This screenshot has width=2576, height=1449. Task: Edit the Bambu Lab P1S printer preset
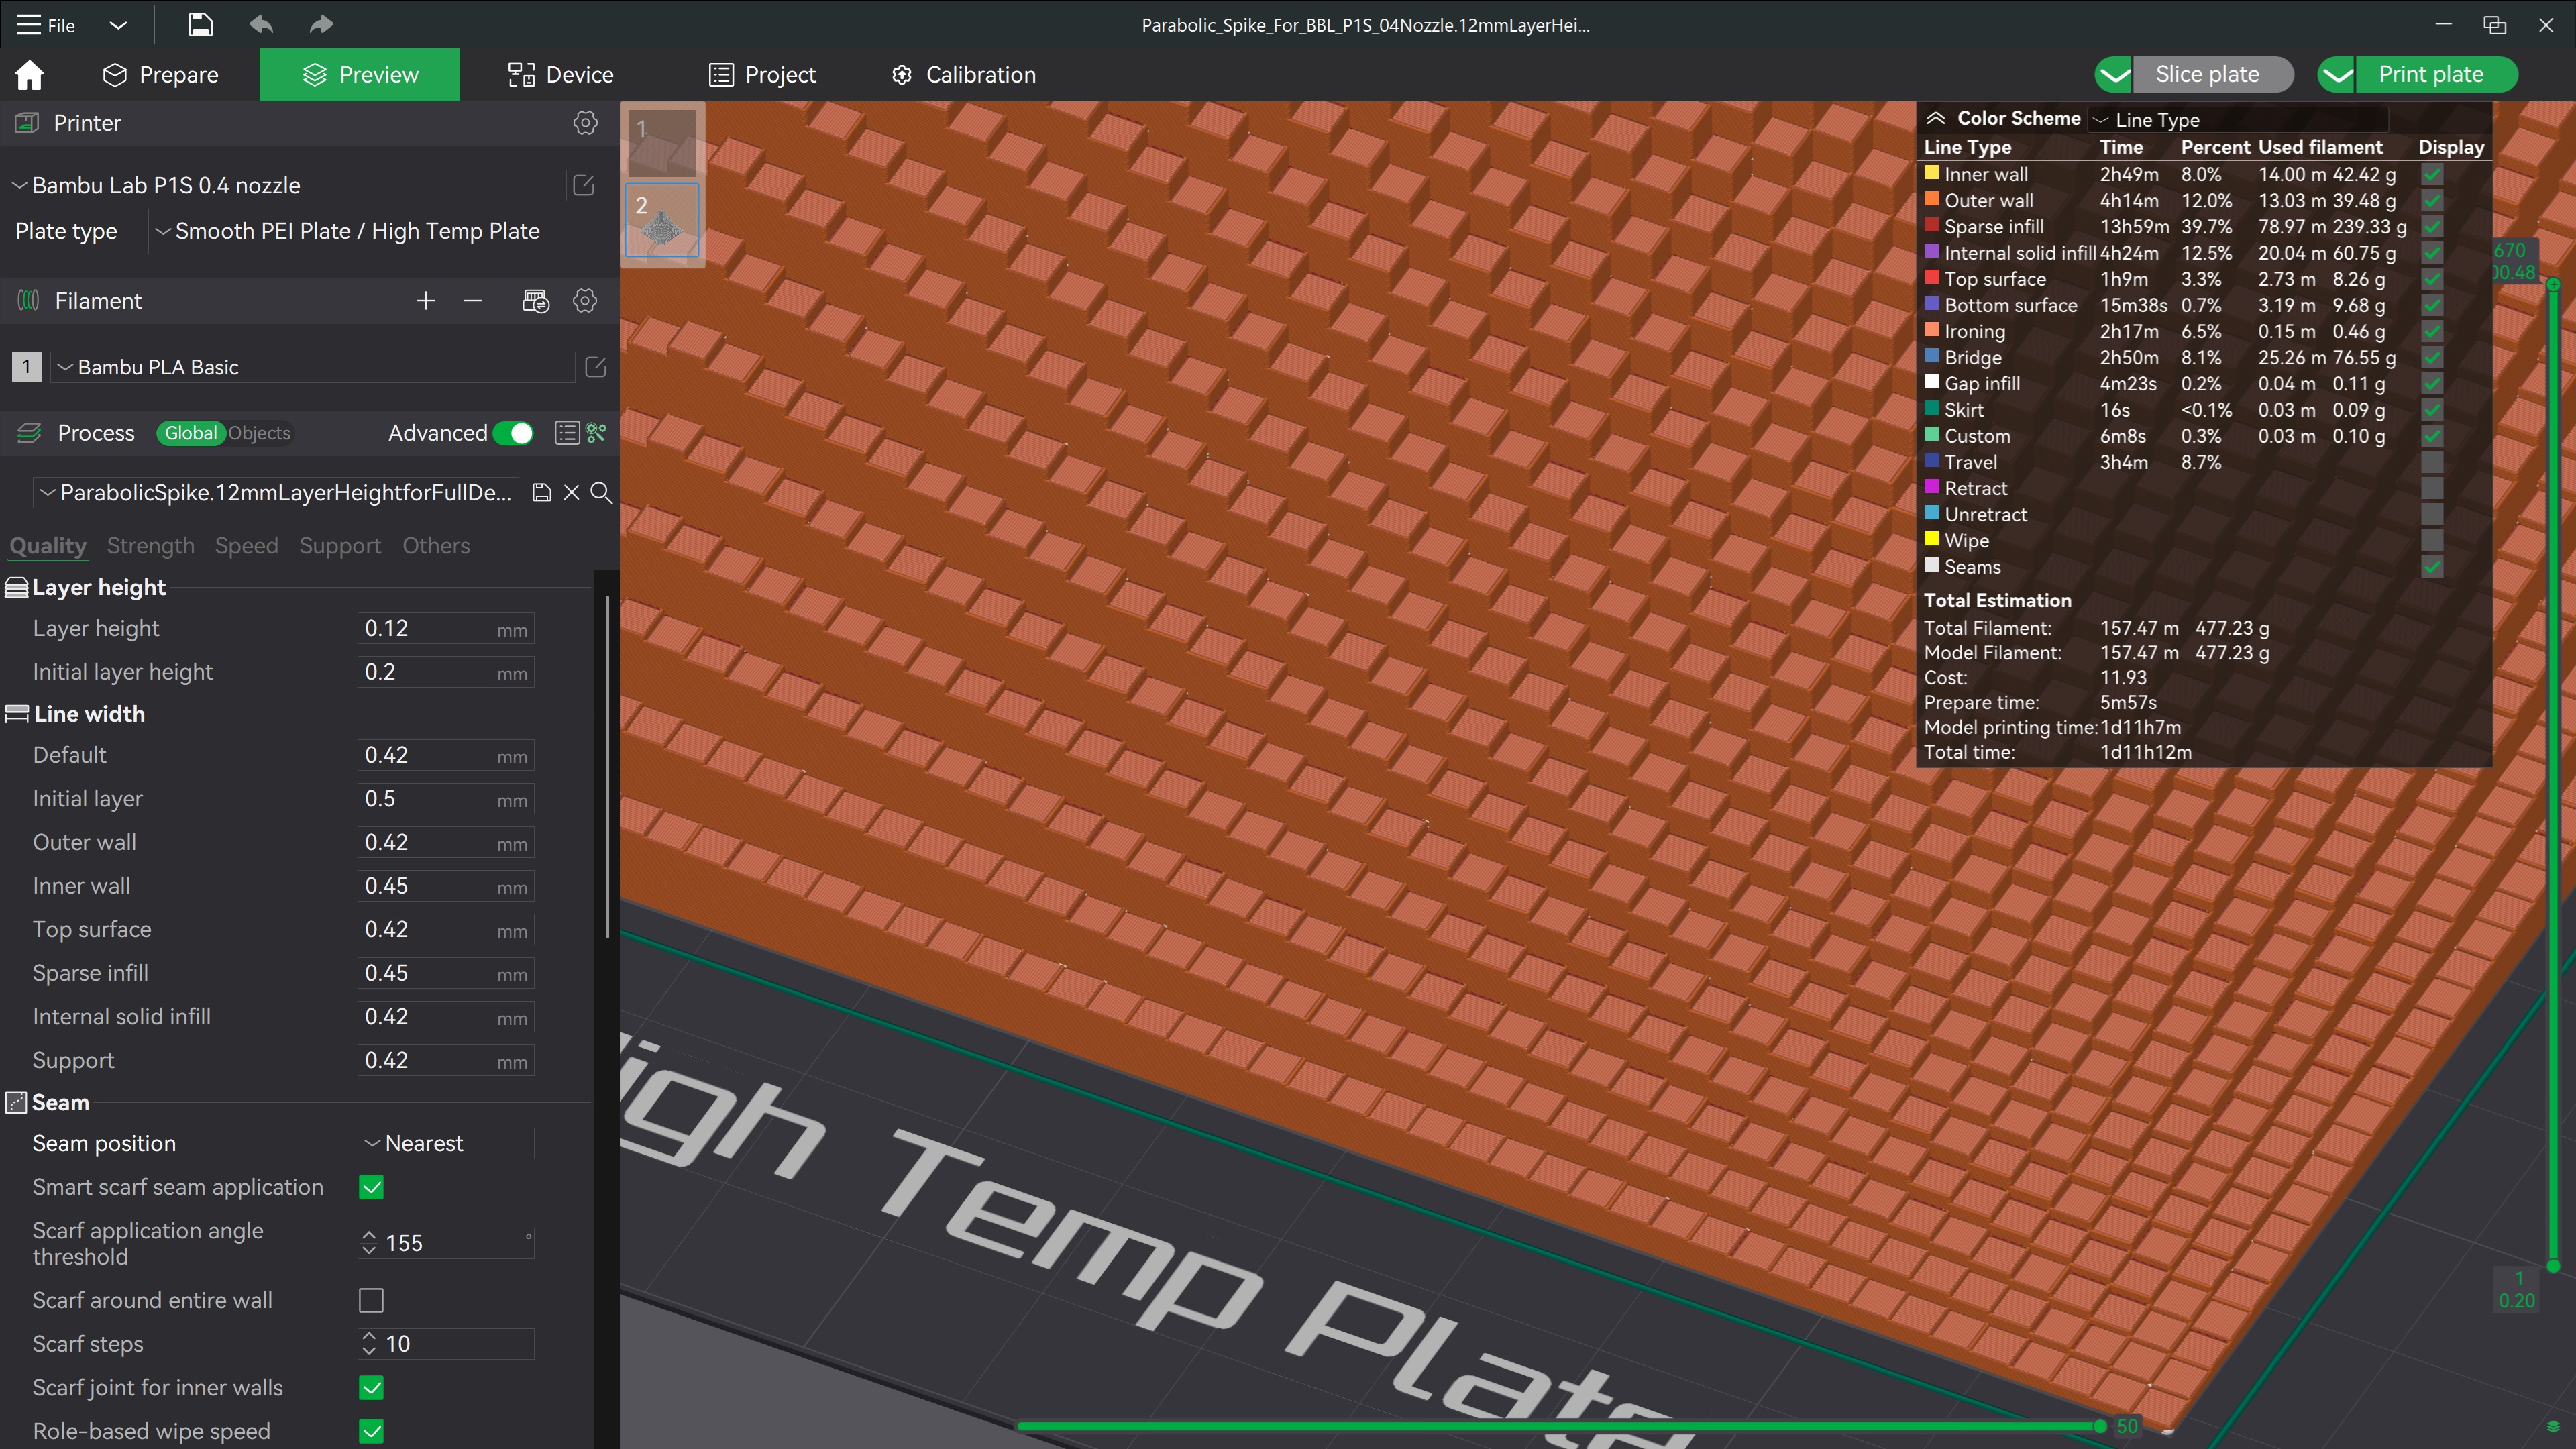click(584, 185)
